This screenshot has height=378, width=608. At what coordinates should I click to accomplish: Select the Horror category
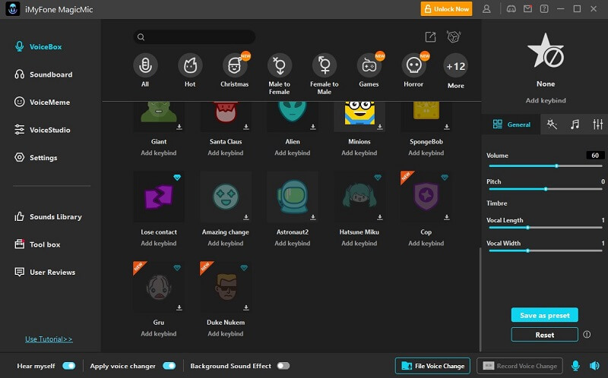(x=413, y=71)
